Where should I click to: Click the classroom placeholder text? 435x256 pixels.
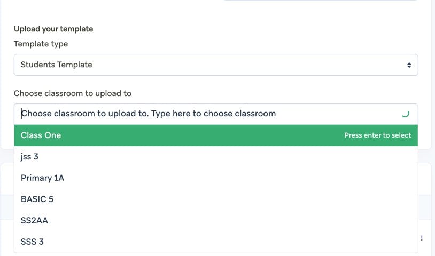(x=149, y=114)
